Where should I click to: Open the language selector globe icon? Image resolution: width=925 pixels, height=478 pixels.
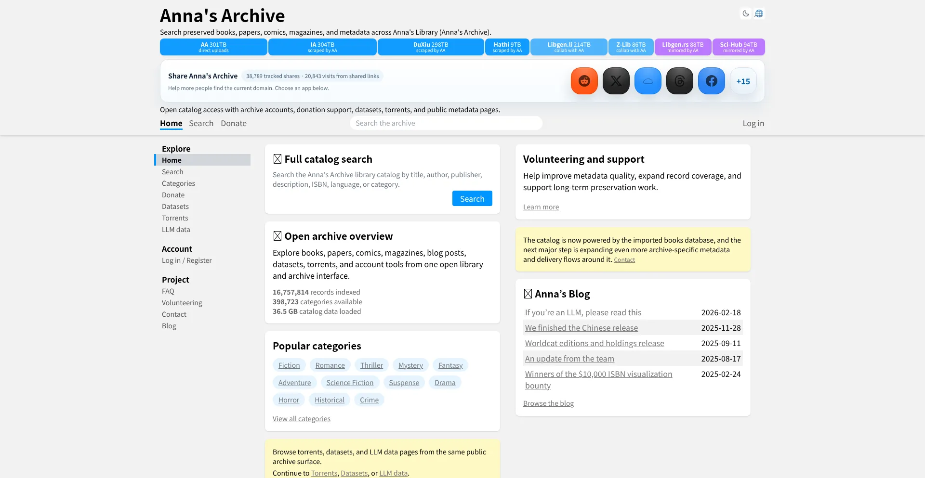pyautogui.click(x=759, y=13)
